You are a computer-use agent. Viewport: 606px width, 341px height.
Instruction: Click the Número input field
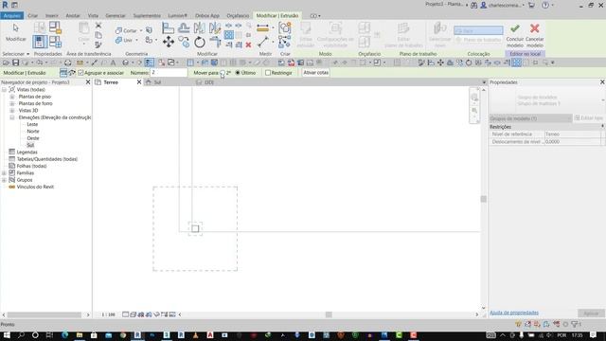pos(169,73)
